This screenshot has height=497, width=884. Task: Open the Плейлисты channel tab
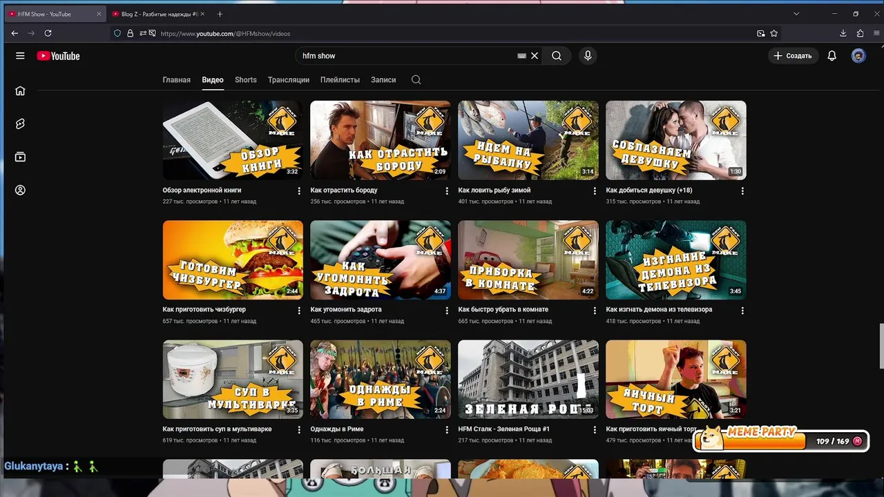340,79
